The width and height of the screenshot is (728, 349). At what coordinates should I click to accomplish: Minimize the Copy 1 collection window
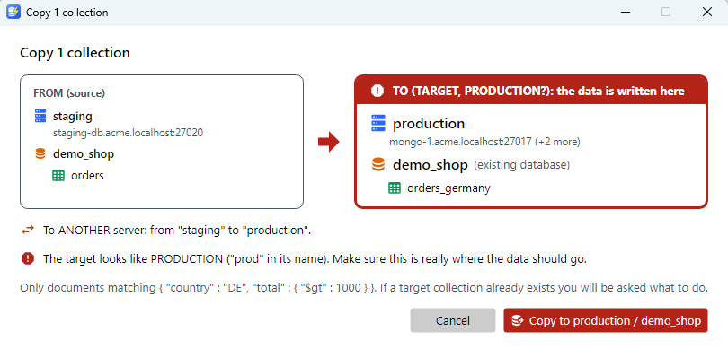coord(625,12)
